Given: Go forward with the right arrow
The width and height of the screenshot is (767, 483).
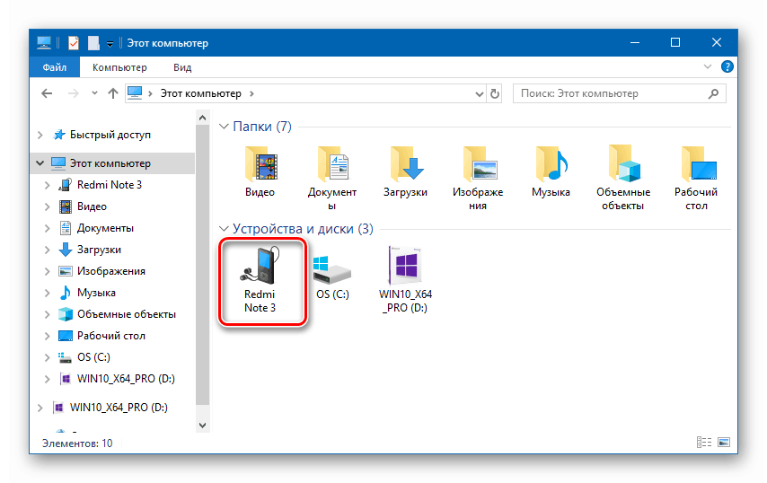Looking at the screenshot, I should (74, 93).
